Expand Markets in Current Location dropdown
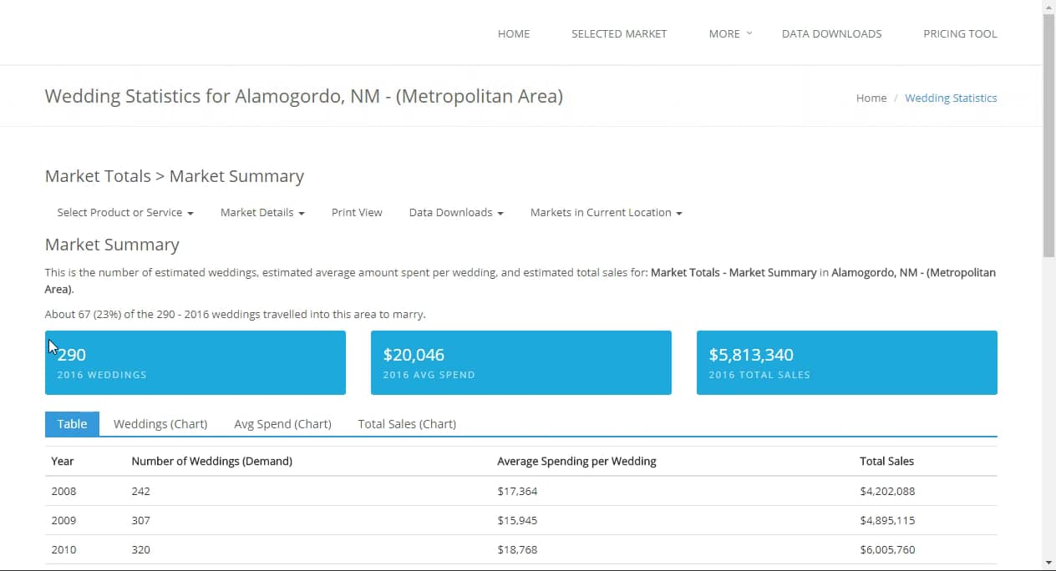Image resolution: width=1056 pixels, height=571 pixels. tap(607, 212)
